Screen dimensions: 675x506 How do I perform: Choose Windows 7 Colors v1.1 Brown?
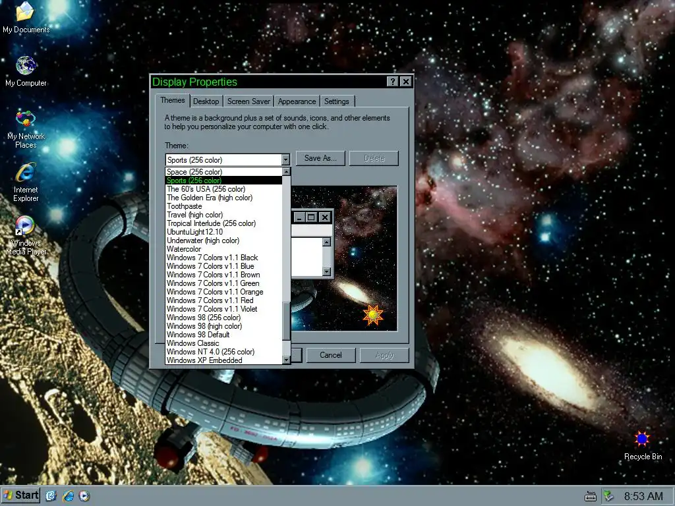pos(224,275)
